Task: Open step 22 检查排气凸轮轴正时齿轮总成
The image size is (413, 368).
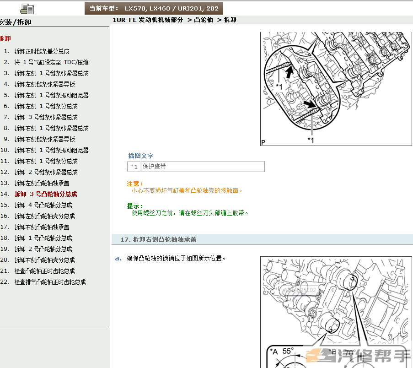Action: coord(50,282)
